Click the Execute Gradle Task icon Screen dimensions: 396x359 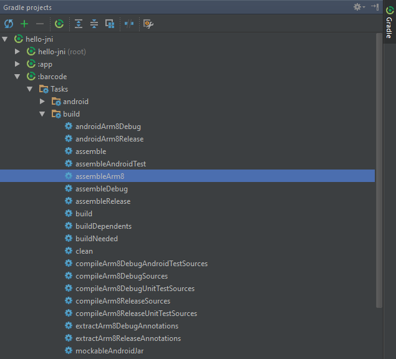(x=59, y=24)
